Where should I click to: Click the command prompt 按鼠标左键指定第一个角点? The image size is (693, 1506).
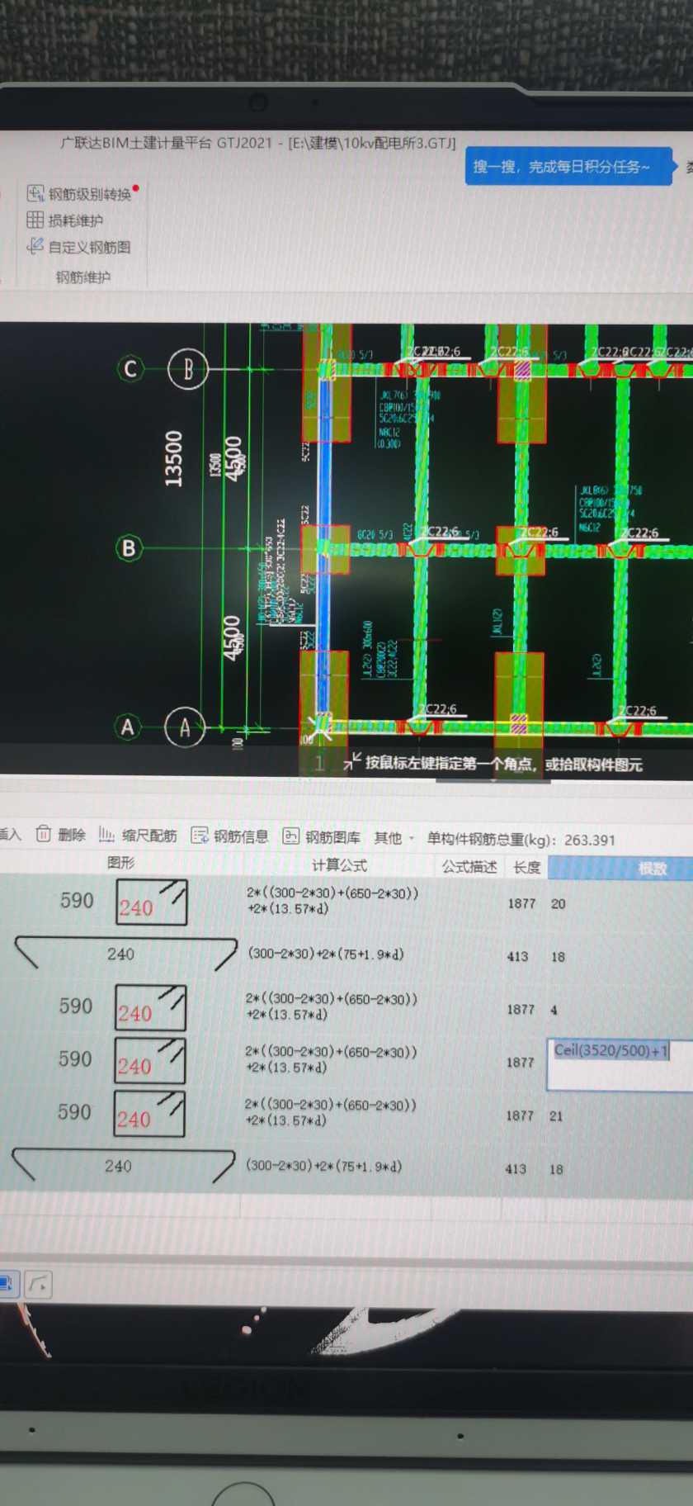point(503,764)
